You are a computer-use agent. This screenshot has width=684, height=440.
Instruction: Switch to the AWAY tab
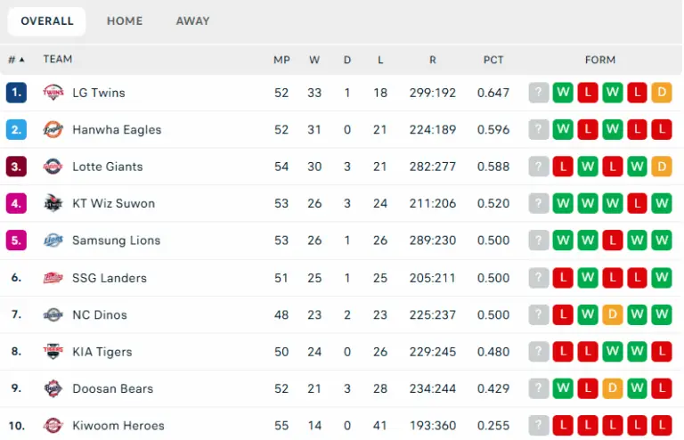(192, 21)
